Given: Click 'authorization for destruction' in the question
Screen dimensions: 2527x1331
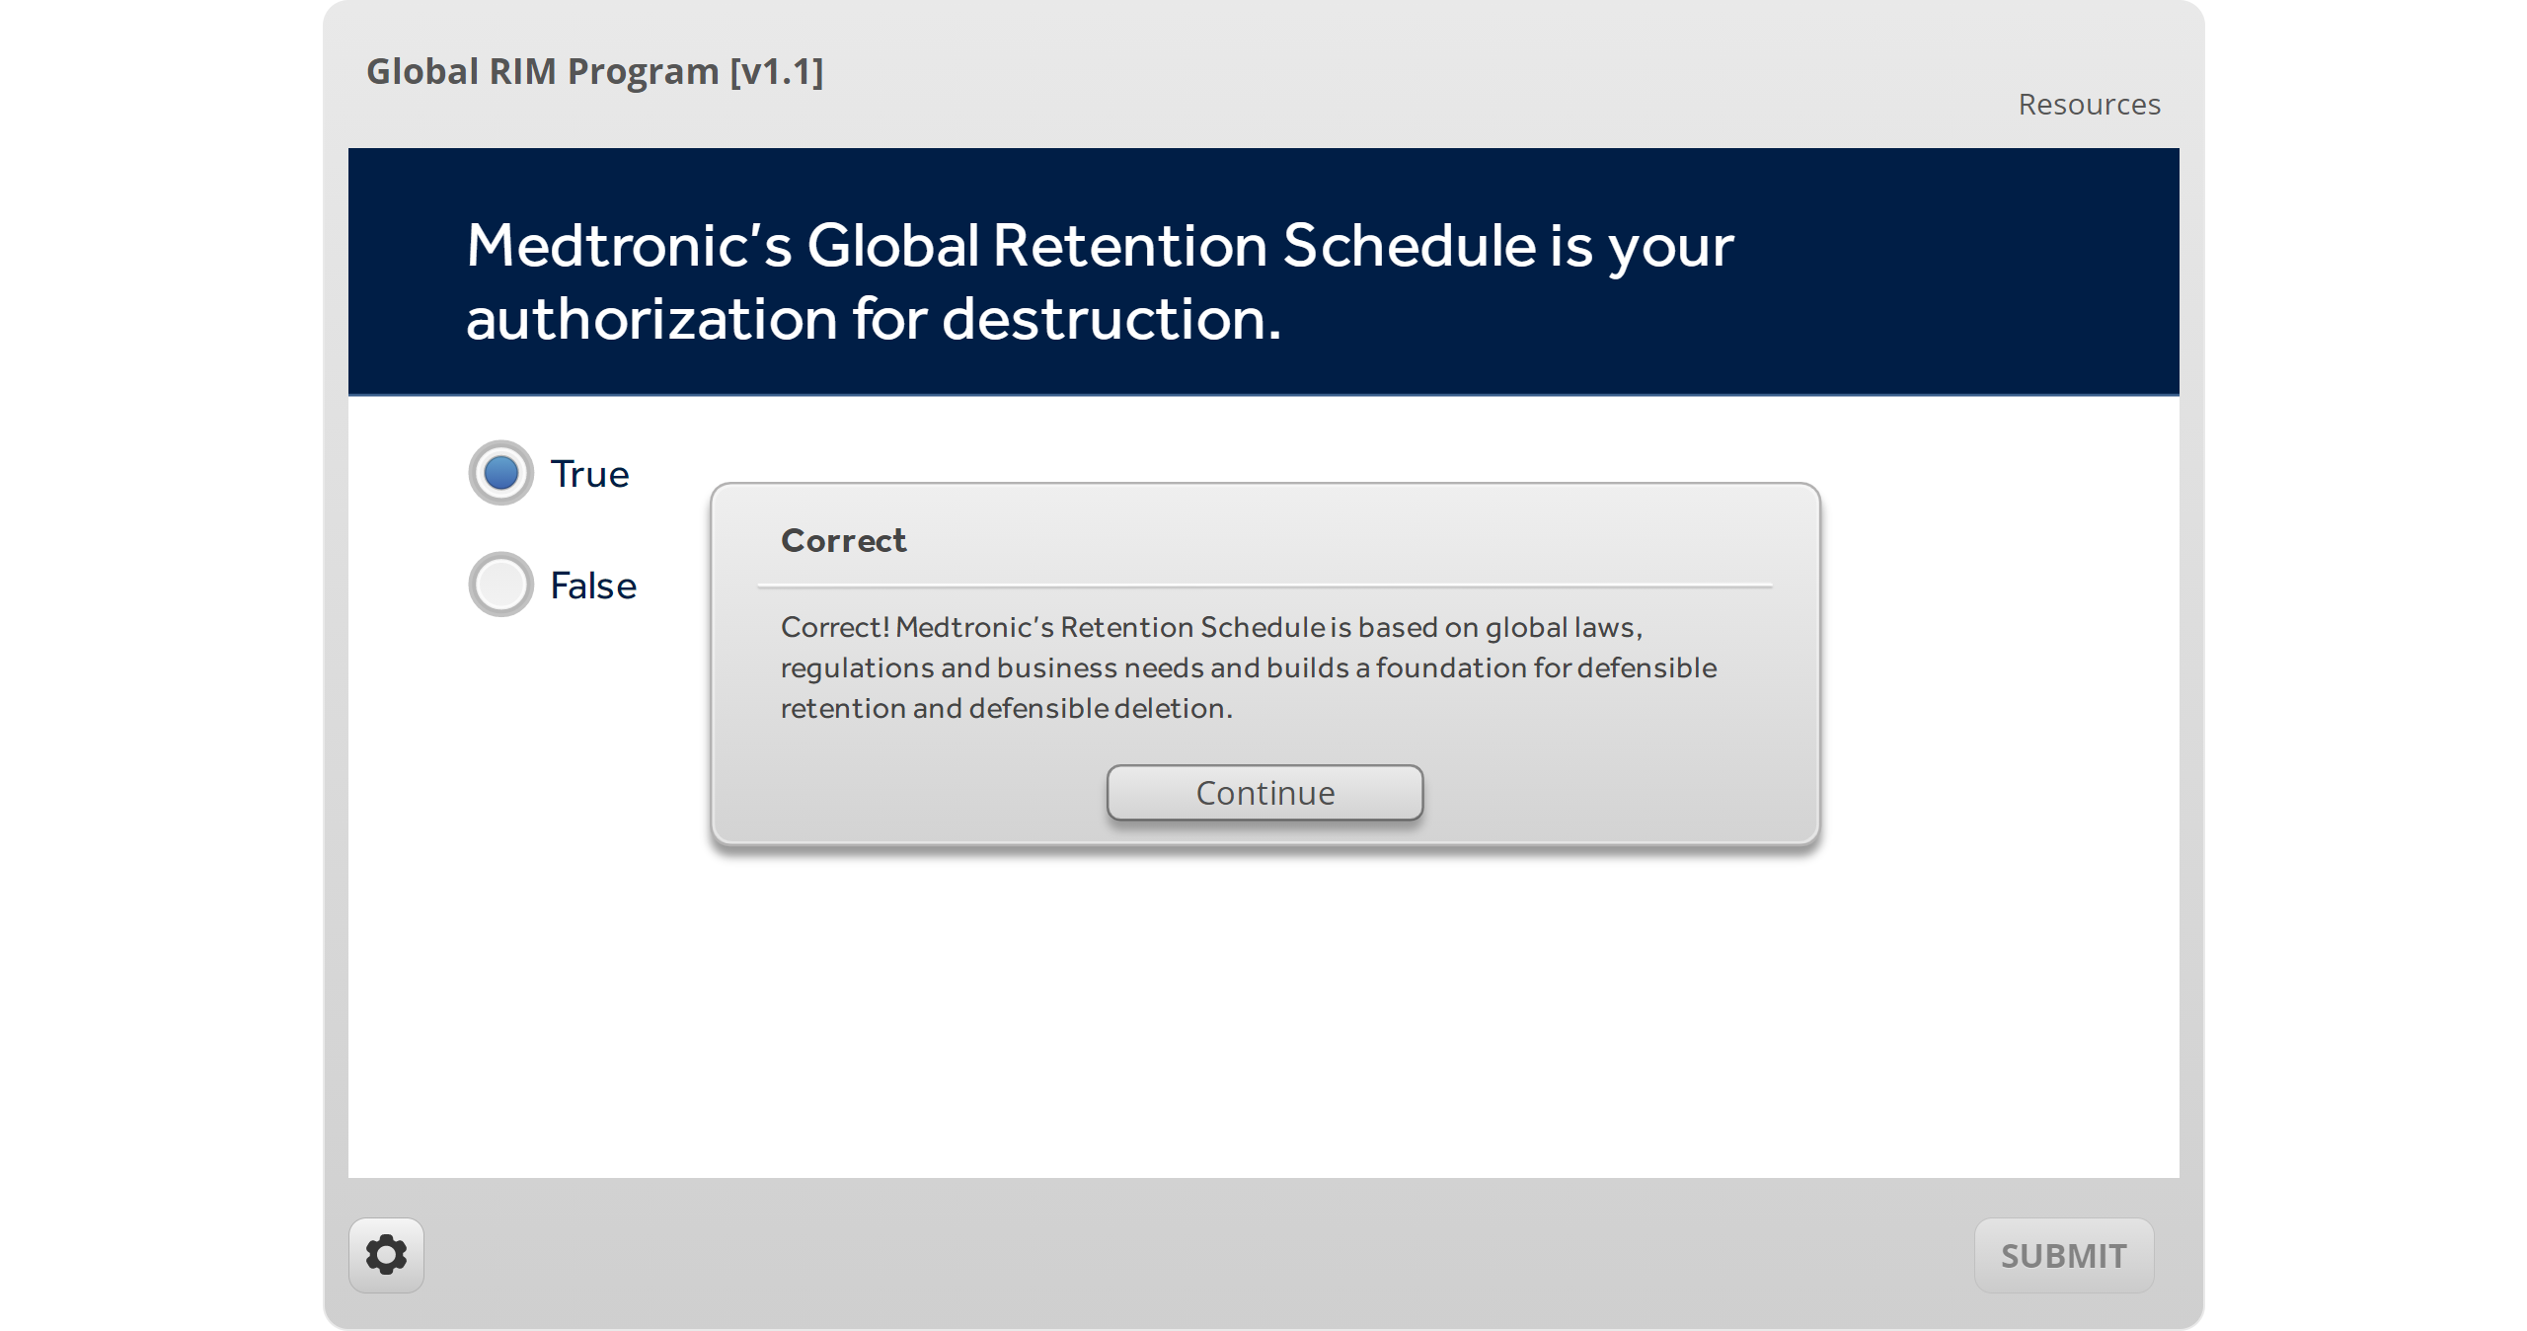Looking at the screenshot, I should [x=873, y=320].
